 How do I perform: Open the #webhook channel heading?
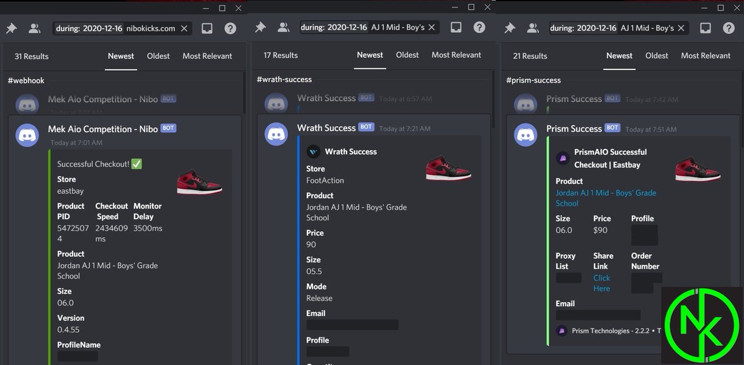pos(26,81)
